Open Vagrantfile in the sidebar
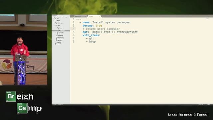213x120 pixels. pos(59,44)
